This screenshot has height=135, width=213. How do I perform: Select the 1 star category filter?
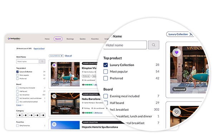19,115
